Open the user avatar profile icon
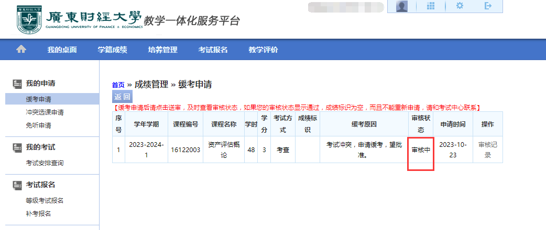 [402, 6]
